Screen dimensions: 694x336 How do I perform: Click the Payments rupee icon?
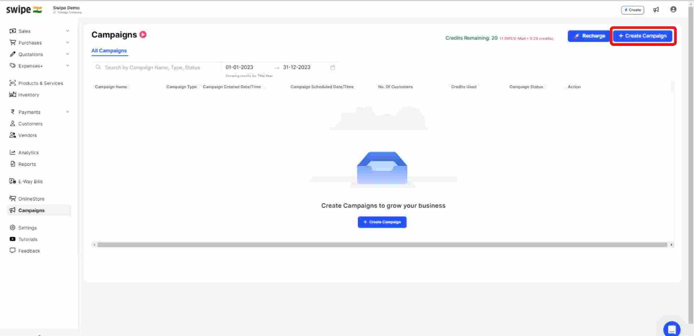coord(13,112)
